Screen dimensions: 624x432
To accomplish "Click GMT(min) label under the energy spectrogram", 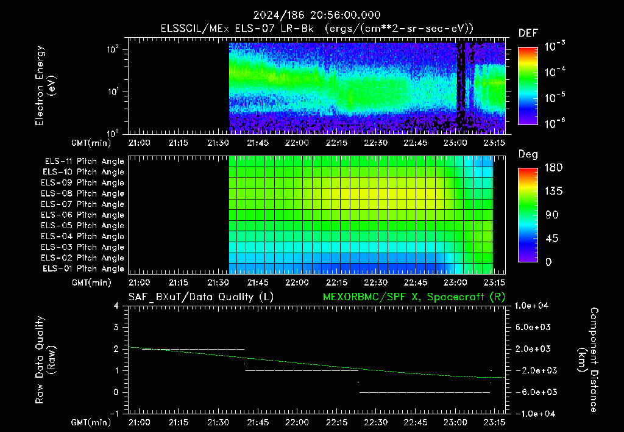I will [x=91, y=143].
